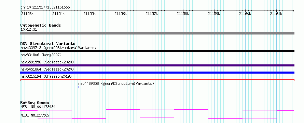304x123 pixels.
Task: Open the nsv4339713 gnomAD variant label
Action: (58, 48)
